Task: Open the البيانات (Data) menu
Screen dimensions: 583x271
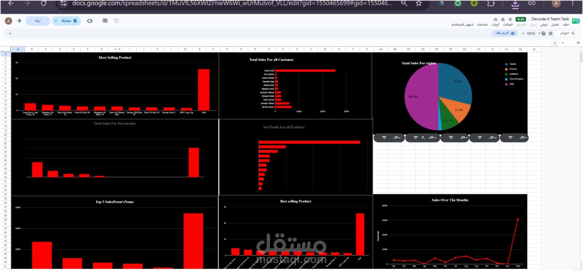Action: click(x=508, y=25)
